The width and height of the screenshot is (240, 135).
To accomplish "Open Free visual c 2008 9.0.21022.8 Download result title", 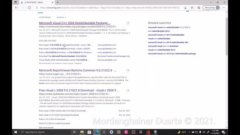I will coord(79,90).
